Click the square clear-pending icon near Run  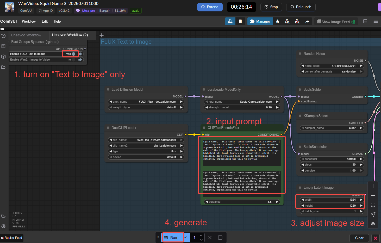point(220,238)
